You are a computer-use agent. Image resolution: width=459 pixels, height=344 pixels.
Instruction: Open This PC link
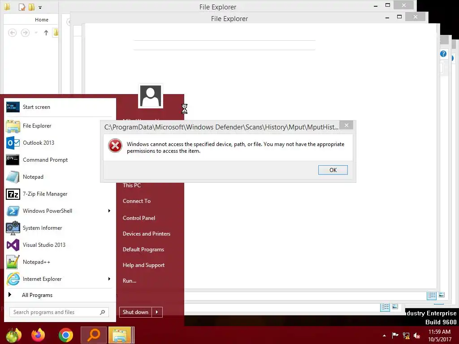click(132, 185)
